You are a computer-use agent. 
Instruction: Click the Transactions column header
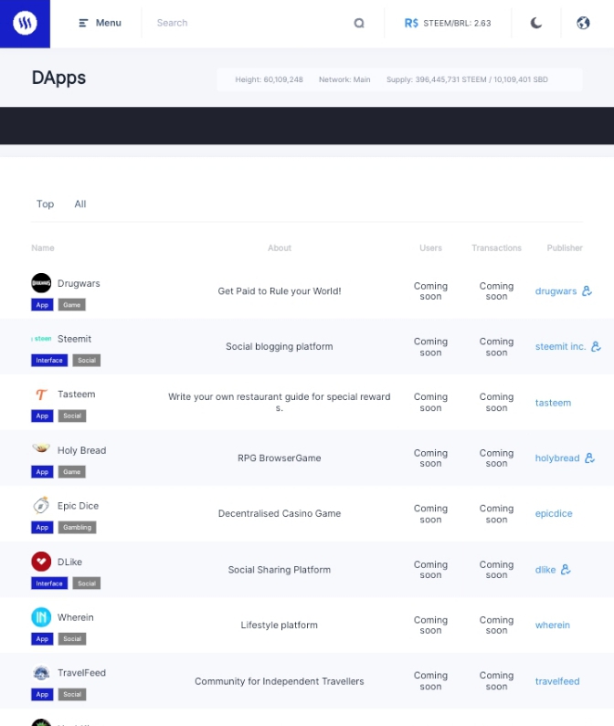(496, 248)
